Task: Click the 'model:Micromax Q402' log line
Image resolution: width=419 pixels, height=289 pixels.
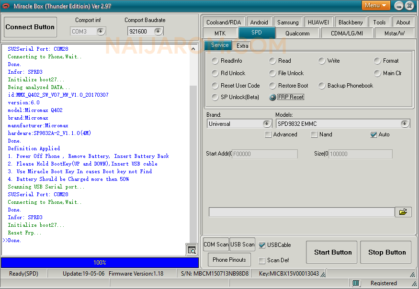Action: 35,110
